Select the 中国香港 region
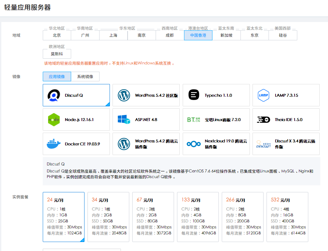Image resolution: width=328 pixels, height=251 pixels. (198, 35)
